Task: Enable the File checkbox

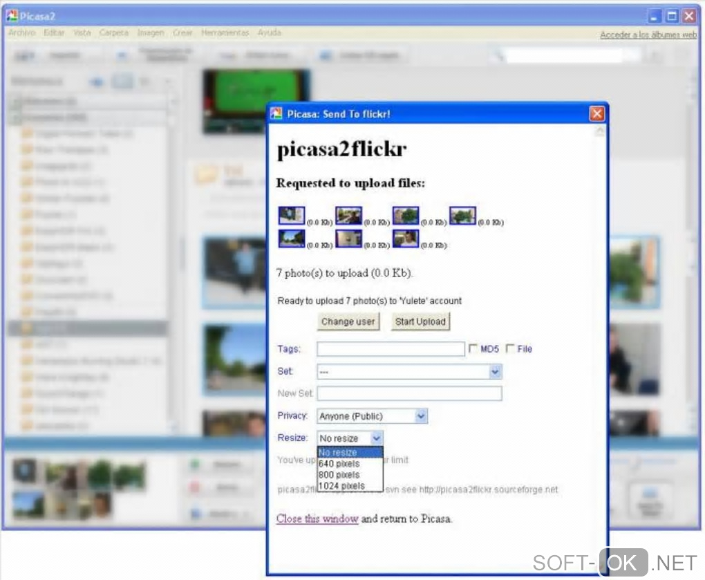Action: pyautogui.click(x=510, y=348)
